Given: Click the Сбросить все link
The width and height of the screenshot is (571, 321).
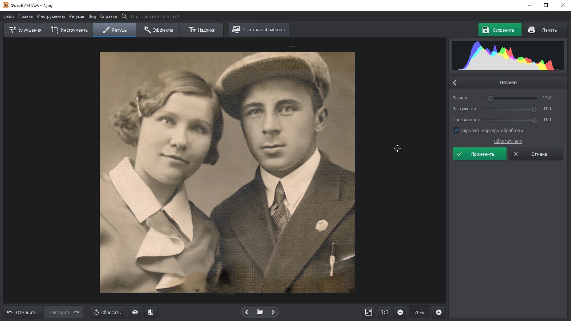Looking at the screenshot, I should point(508,142).
